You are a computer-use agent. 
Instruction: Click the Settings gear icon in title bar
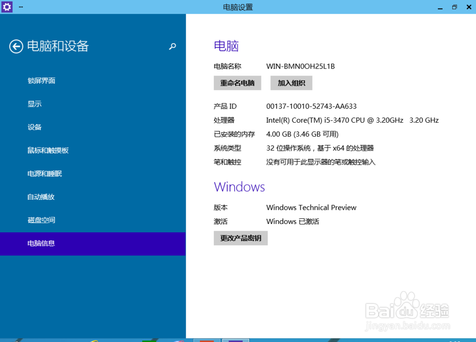point(6,7)
